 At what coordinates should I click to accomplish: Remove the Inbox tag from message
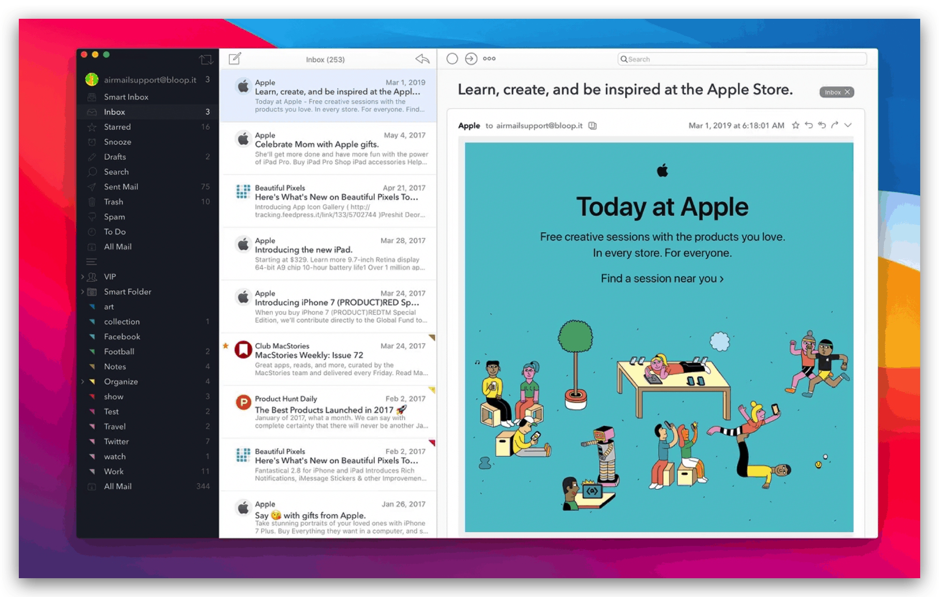(847, 92)
